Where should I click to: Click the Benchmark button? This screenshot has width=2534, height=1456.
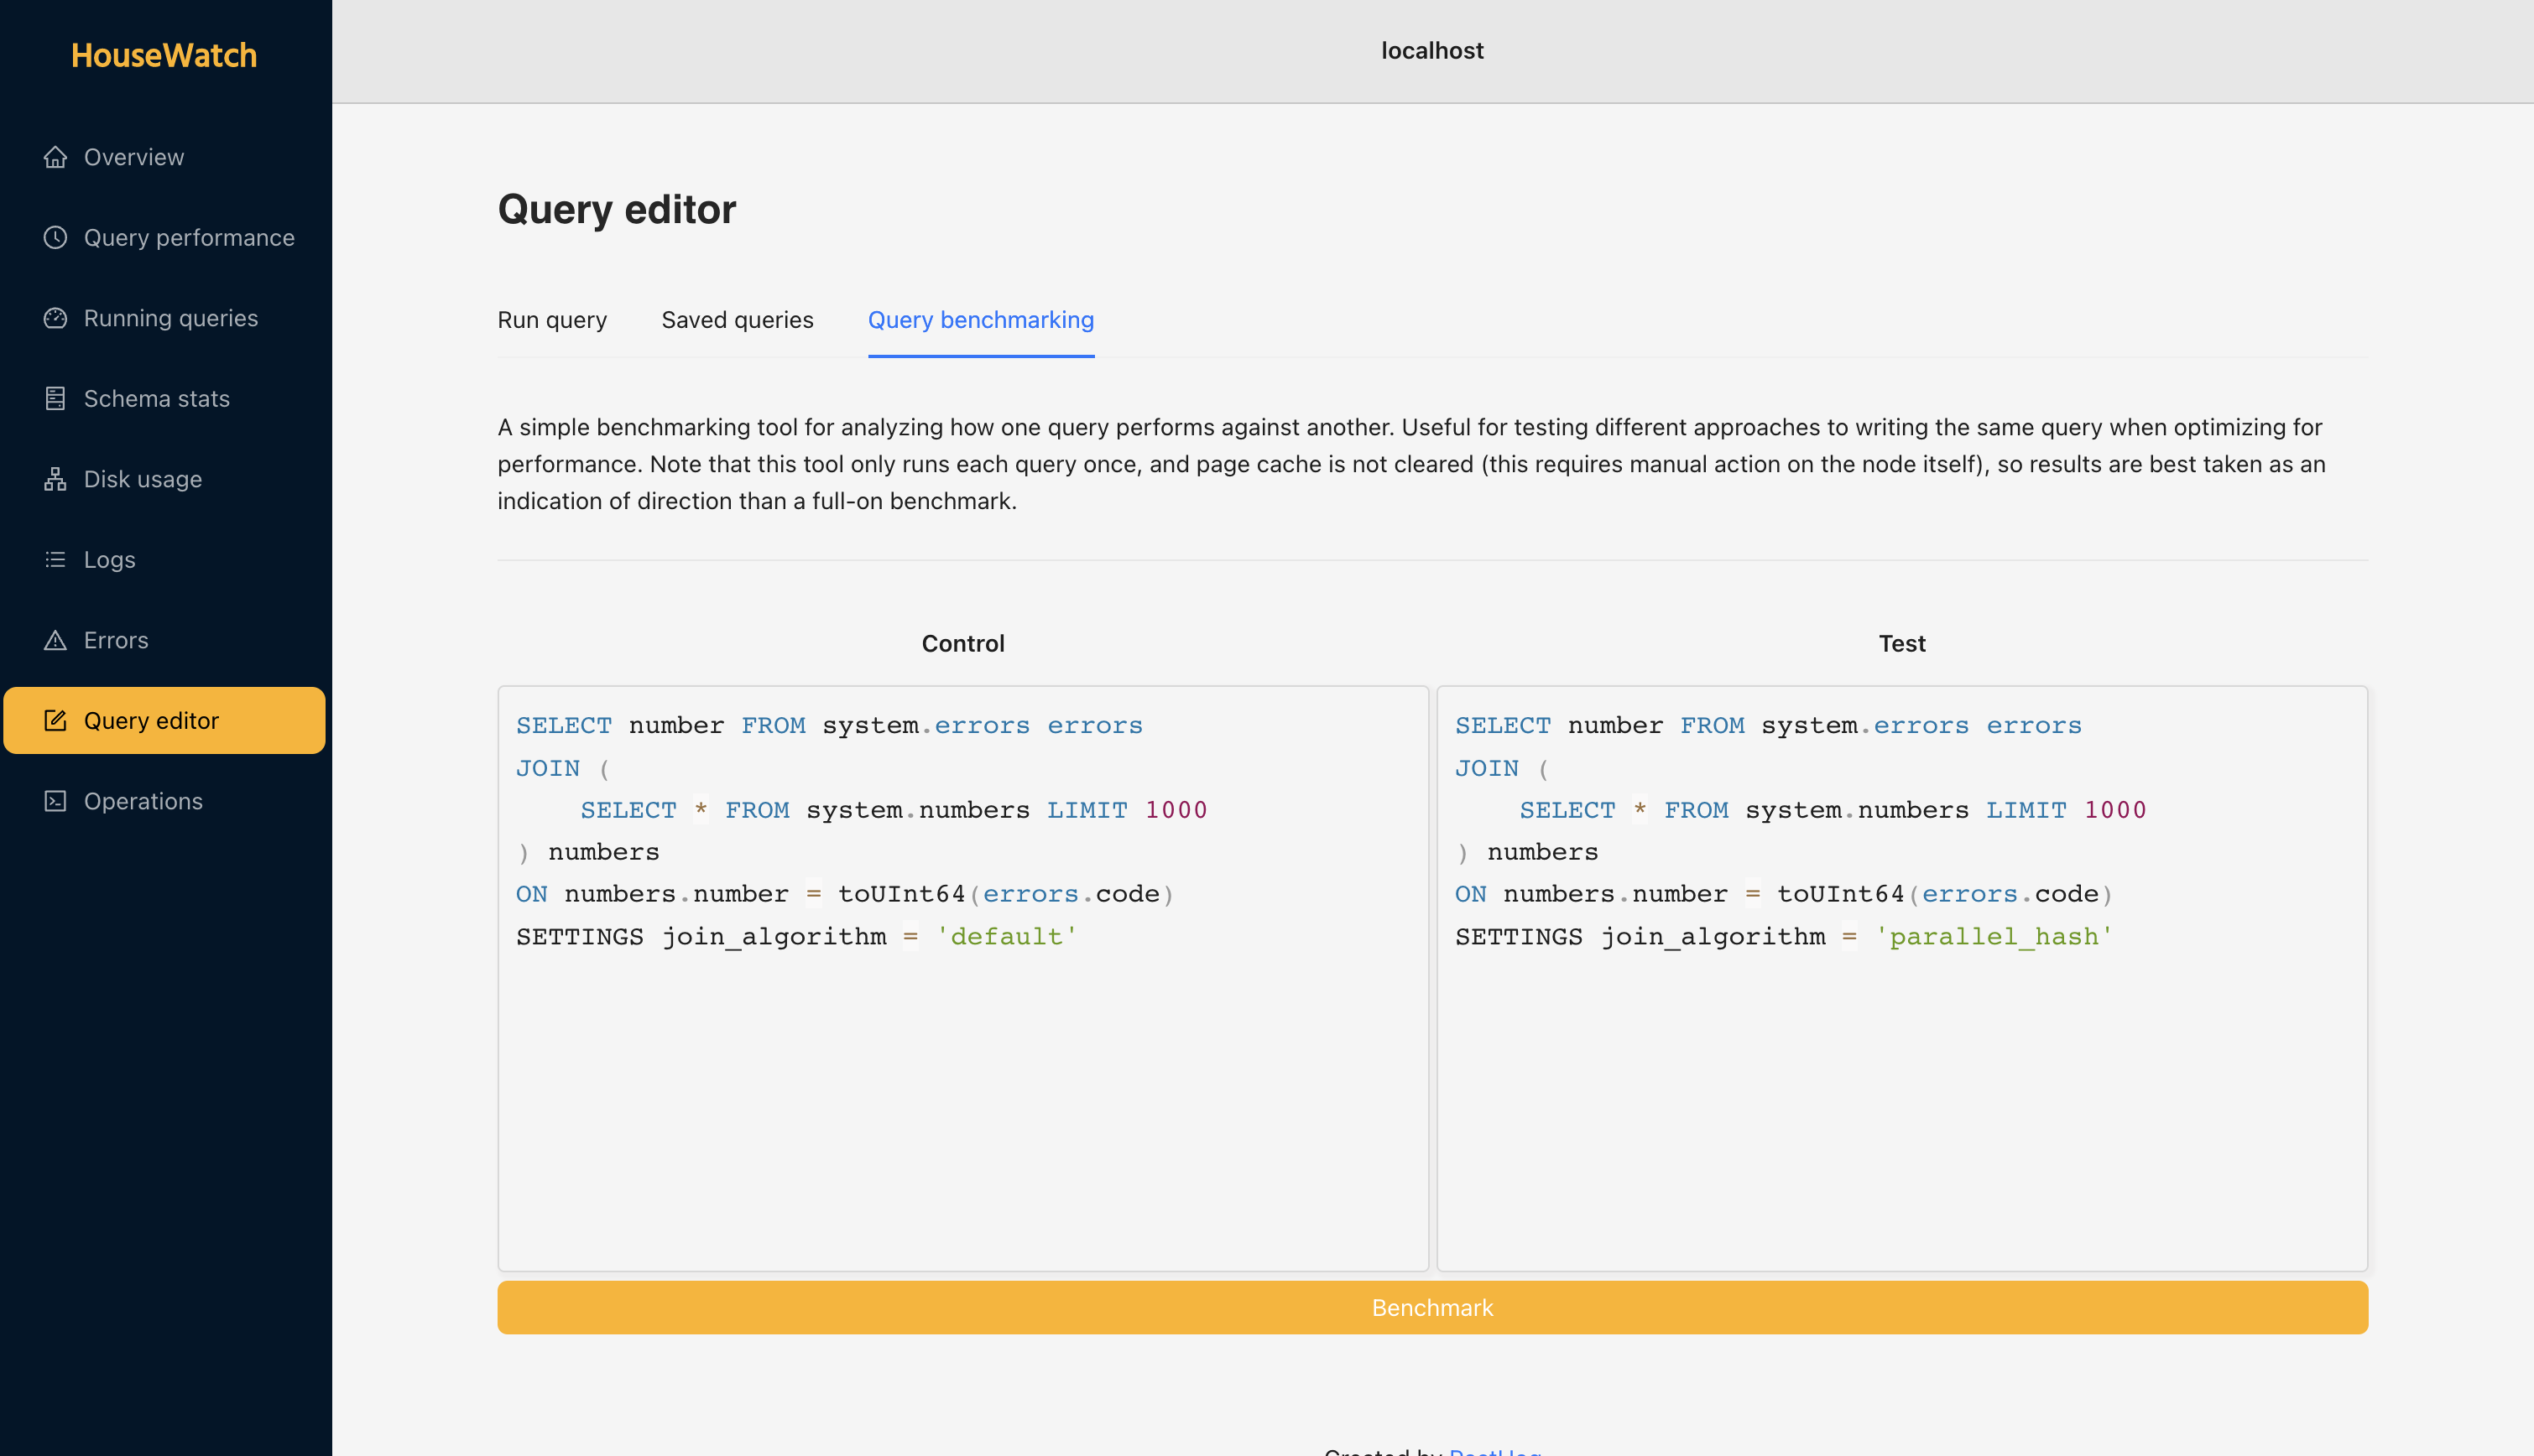click(1432, 1308)
